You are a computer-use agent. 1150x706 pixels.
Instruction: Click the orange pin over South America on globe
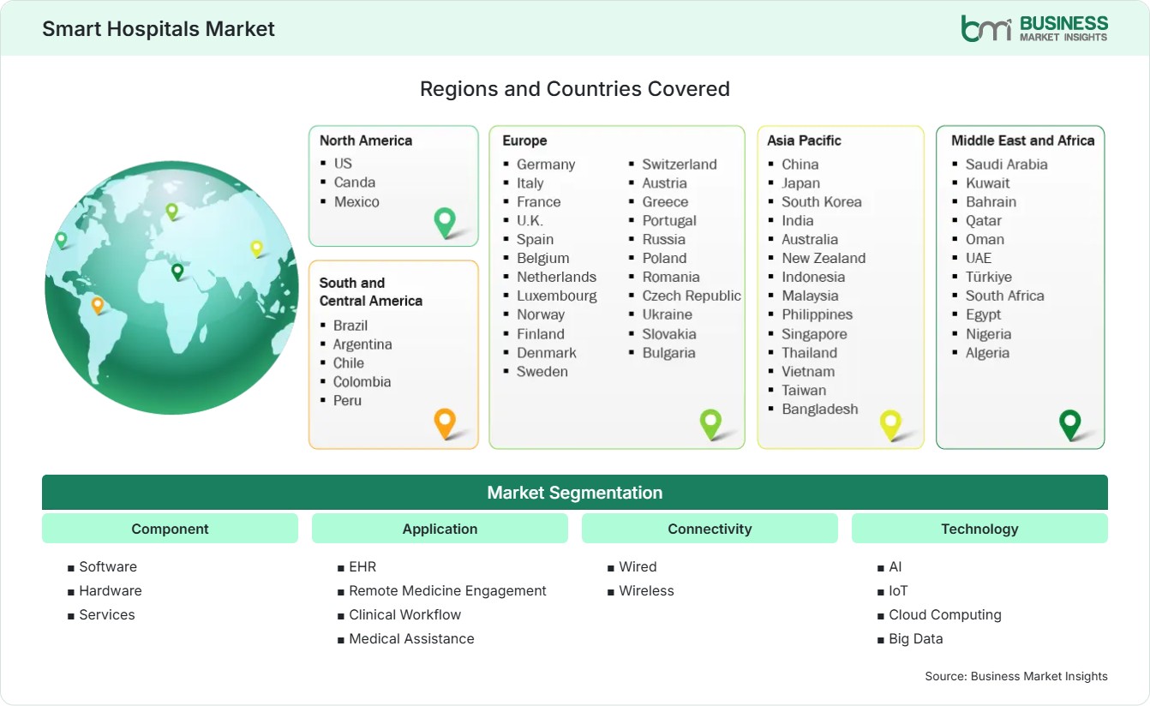click(x=98, y=305)
